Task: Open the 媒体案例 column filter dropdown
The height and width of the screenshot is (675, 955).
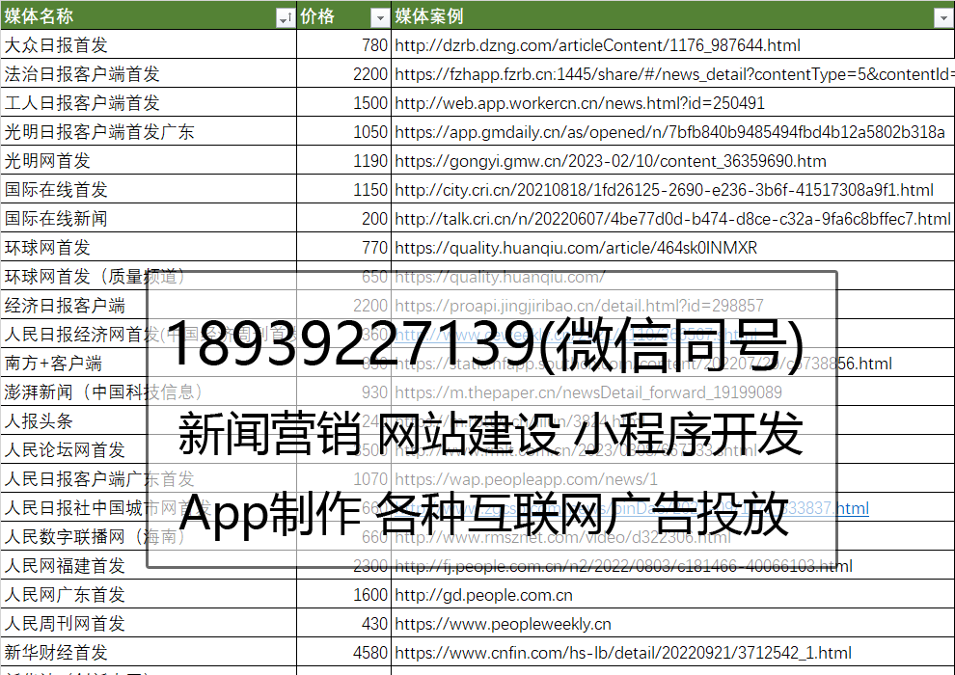Action: (943, 18)
